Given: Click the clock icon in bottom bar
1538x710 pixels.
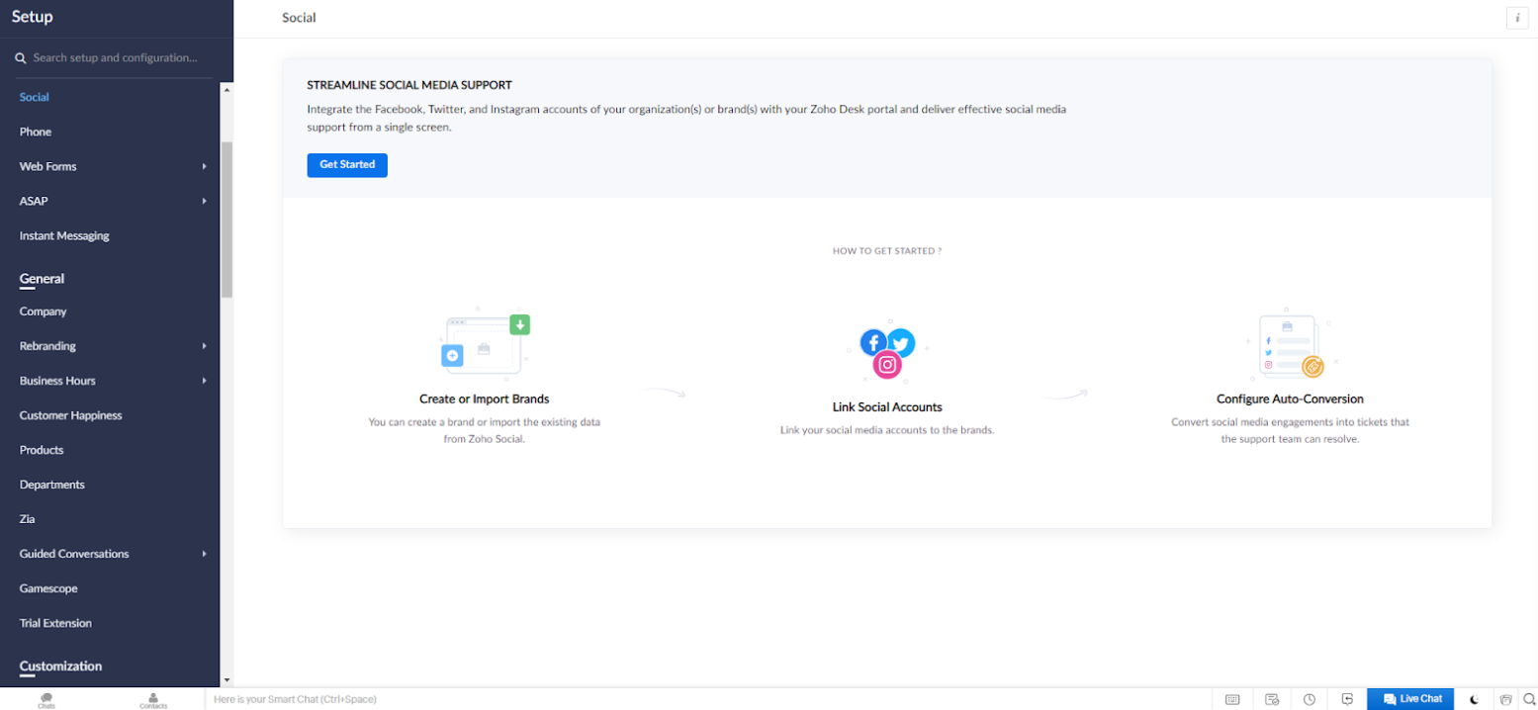Looking at the screenshot, I should 1310,699.
